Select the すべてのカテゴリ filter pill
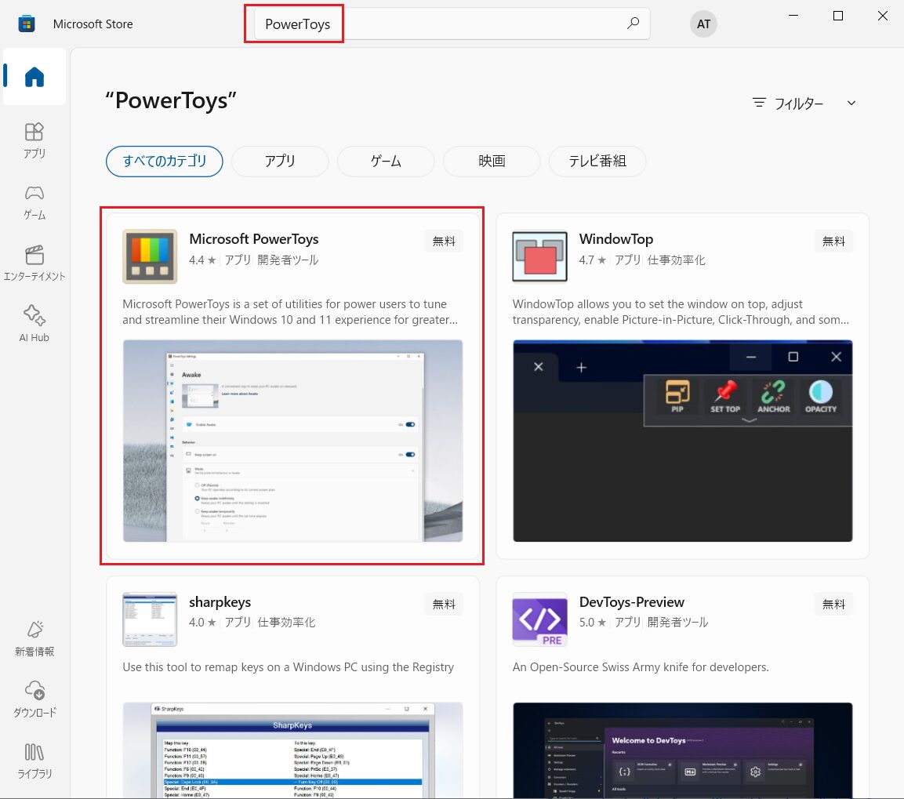This screenshot has width=904, height=799. [164, 161]
